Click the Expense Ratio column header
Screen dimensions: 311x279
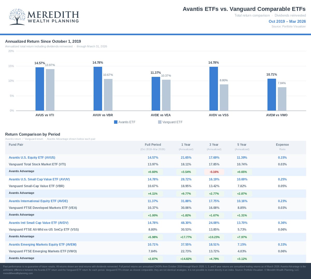coord(282,147)
